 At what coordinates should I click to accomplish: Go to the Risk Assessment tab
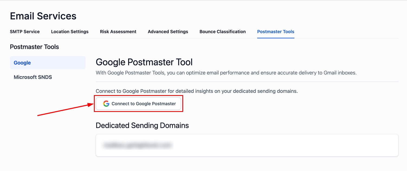118,32
